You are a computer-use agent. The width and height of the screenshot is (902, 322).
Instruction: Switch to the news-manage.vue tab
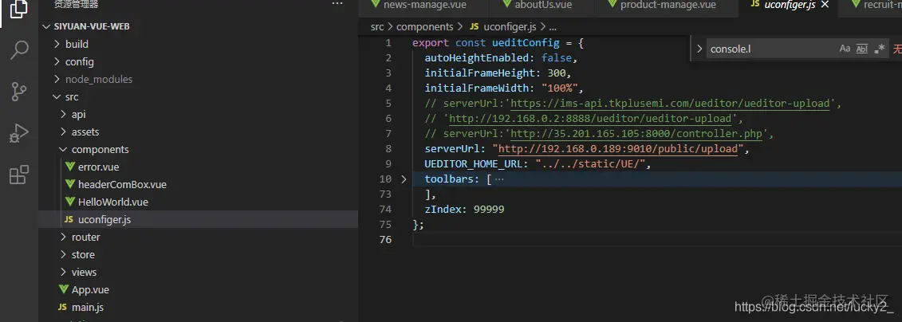click(x=424, y=5)
